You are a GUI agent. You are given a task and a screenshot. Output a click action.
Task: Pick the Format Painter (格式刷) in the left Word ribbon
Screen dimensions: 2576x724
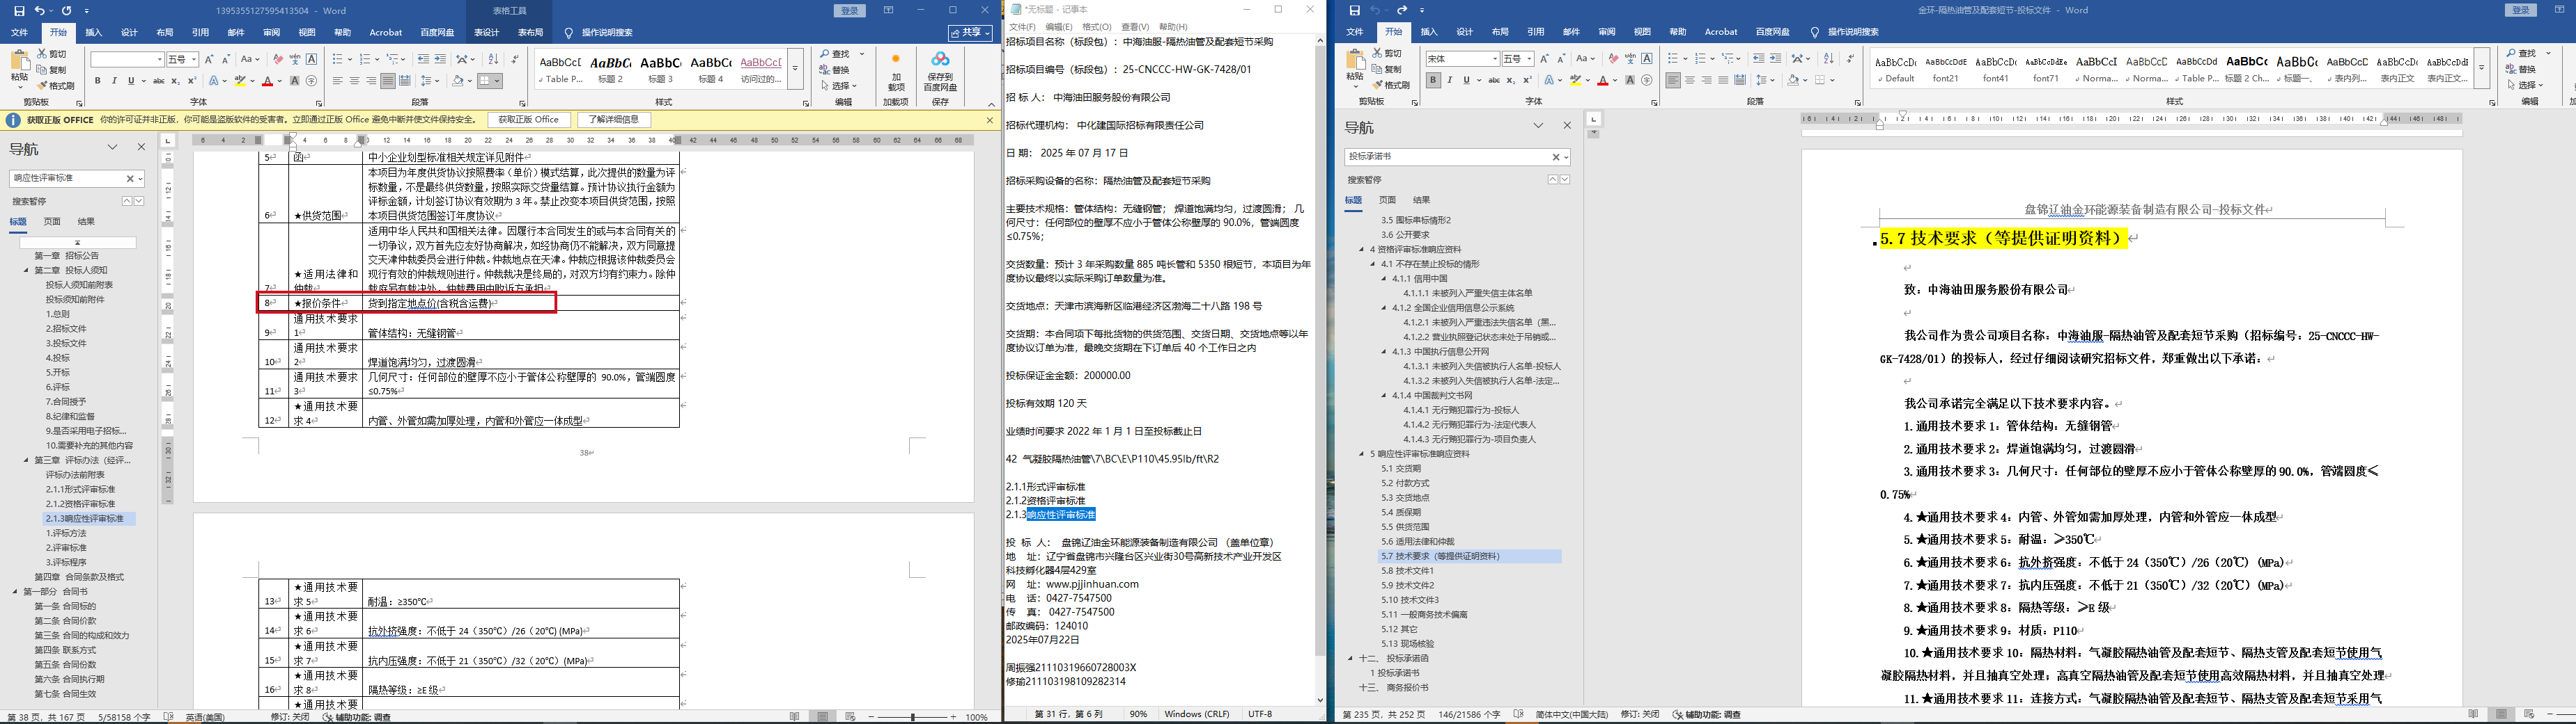click(x=56, y=86)
